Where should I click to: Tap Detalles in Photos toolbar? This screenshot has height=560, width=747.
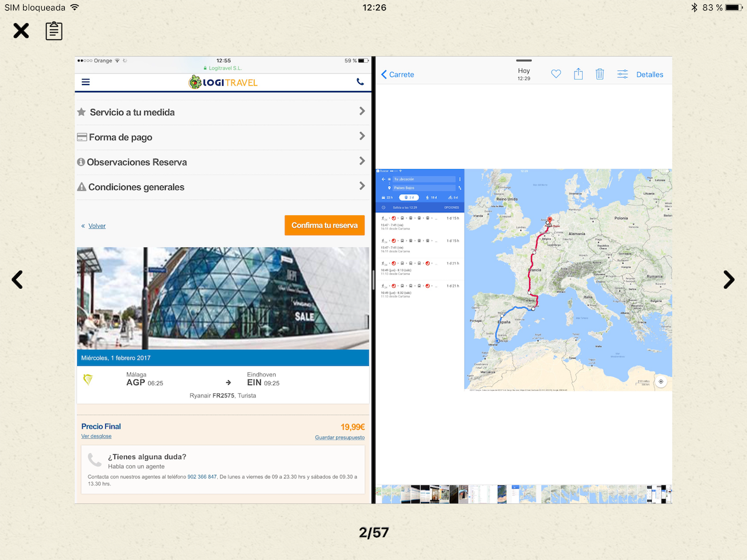649,74
